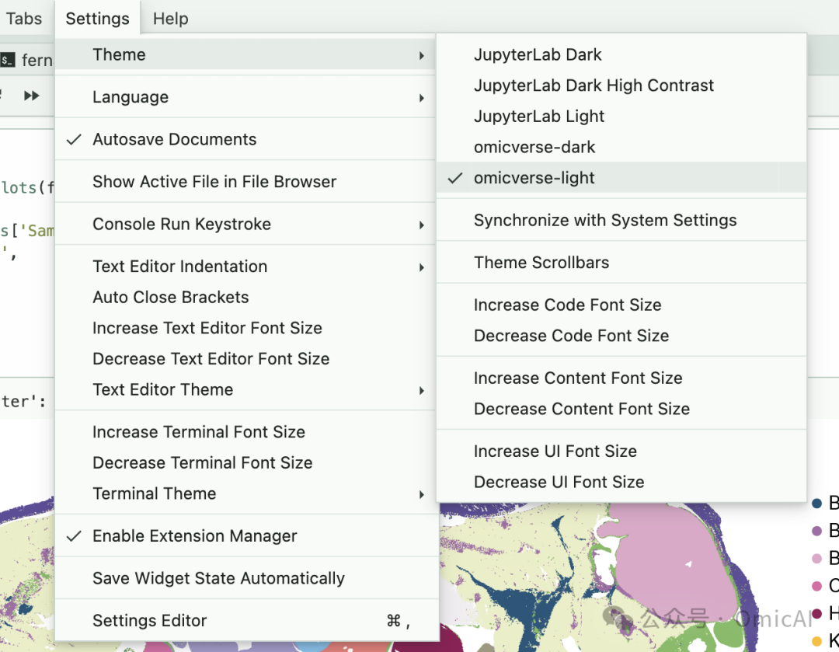Click the terminal icon on the fern tab
Screen dimensions: 839x652
click(x=7, y=60)
